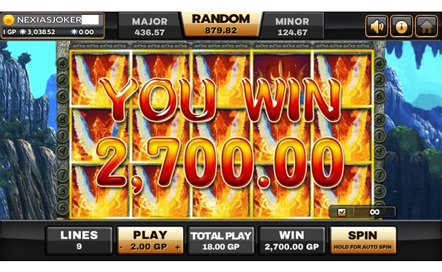Increase the play amount with plus
This screenshot has height=272, width=442.
tap(177, 248)
